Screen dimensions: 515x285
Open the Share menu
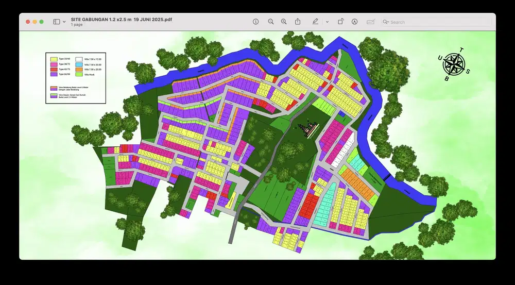pyautogui.click(x=298, y=22)
